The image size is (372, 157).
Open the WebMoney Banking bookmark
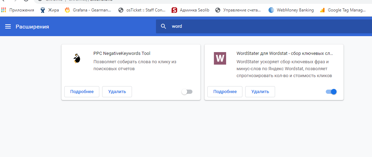coord(291,10)
